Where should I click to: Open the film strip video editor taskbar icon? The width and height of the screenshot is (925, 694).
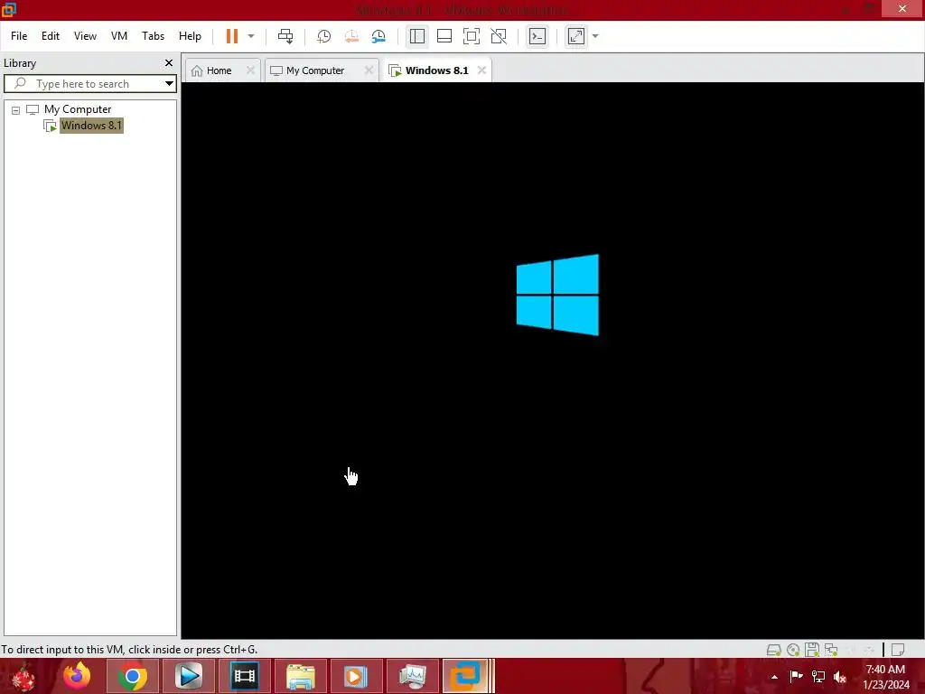pos(244,676)
